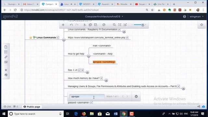The width and height of the screenshot is (208, 117).
Task: Open File Explorer from the taskbar
Action: point(92,114)
